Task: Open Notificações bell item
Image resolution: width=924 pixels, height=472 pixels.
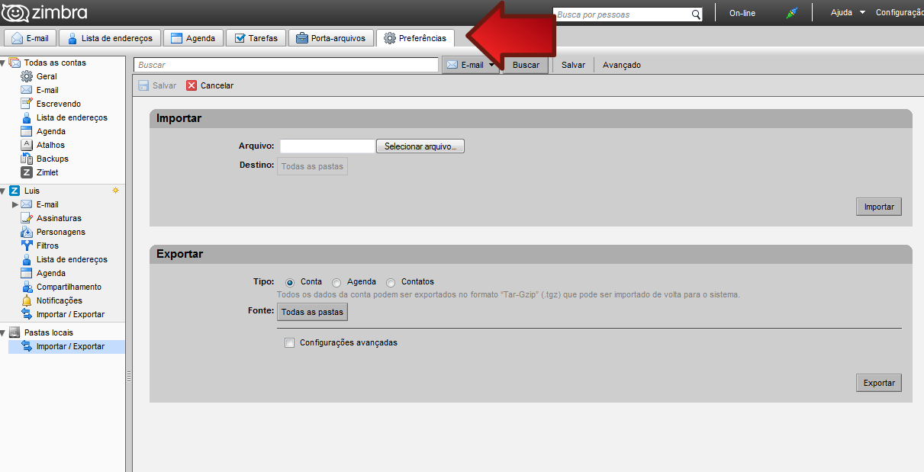Action: click(x=59, y=300)
